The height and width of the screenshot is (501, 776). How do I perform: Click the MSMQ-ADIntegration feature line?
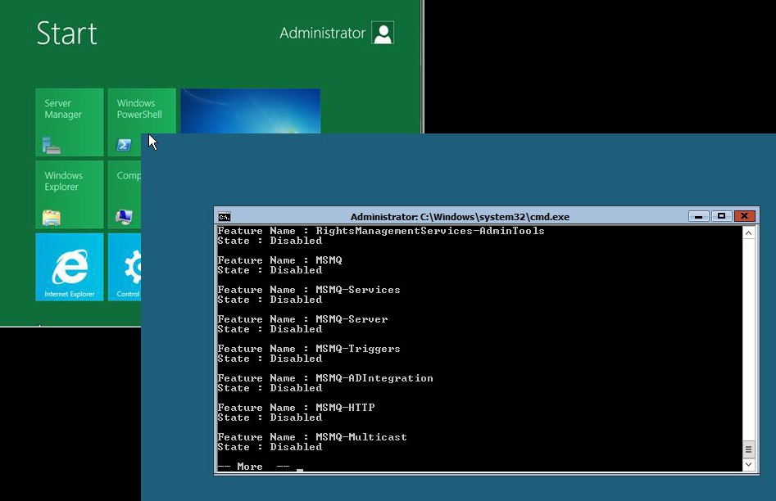click(x=325, y=378)
